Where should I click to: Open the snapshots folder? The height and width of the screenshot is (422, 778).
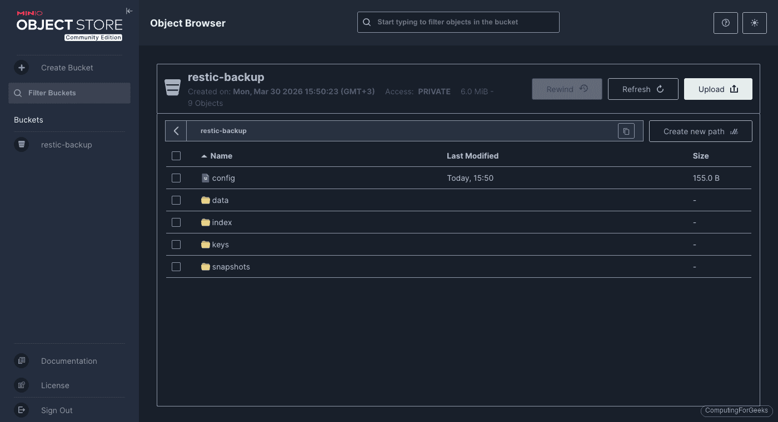[230, 267]
